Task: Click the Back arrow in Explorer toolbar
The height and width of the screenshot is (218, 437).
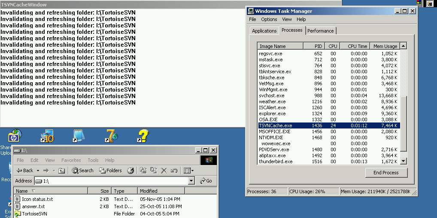Action: 24,170
